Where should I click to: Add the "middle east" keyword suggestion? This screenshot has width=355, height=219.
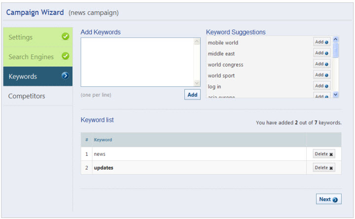pyautogui.click(x=321, y=53)
